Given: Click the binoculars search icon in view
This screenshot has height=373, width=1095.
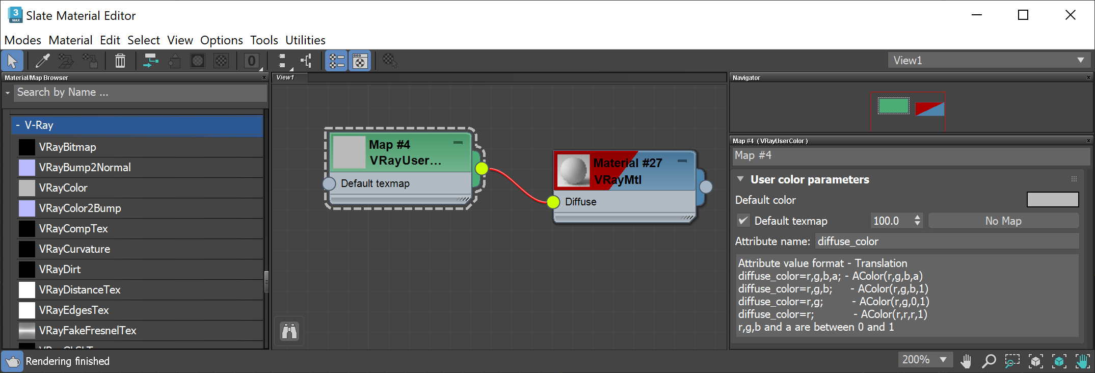Looking at the screenshot, I should 289,331.
